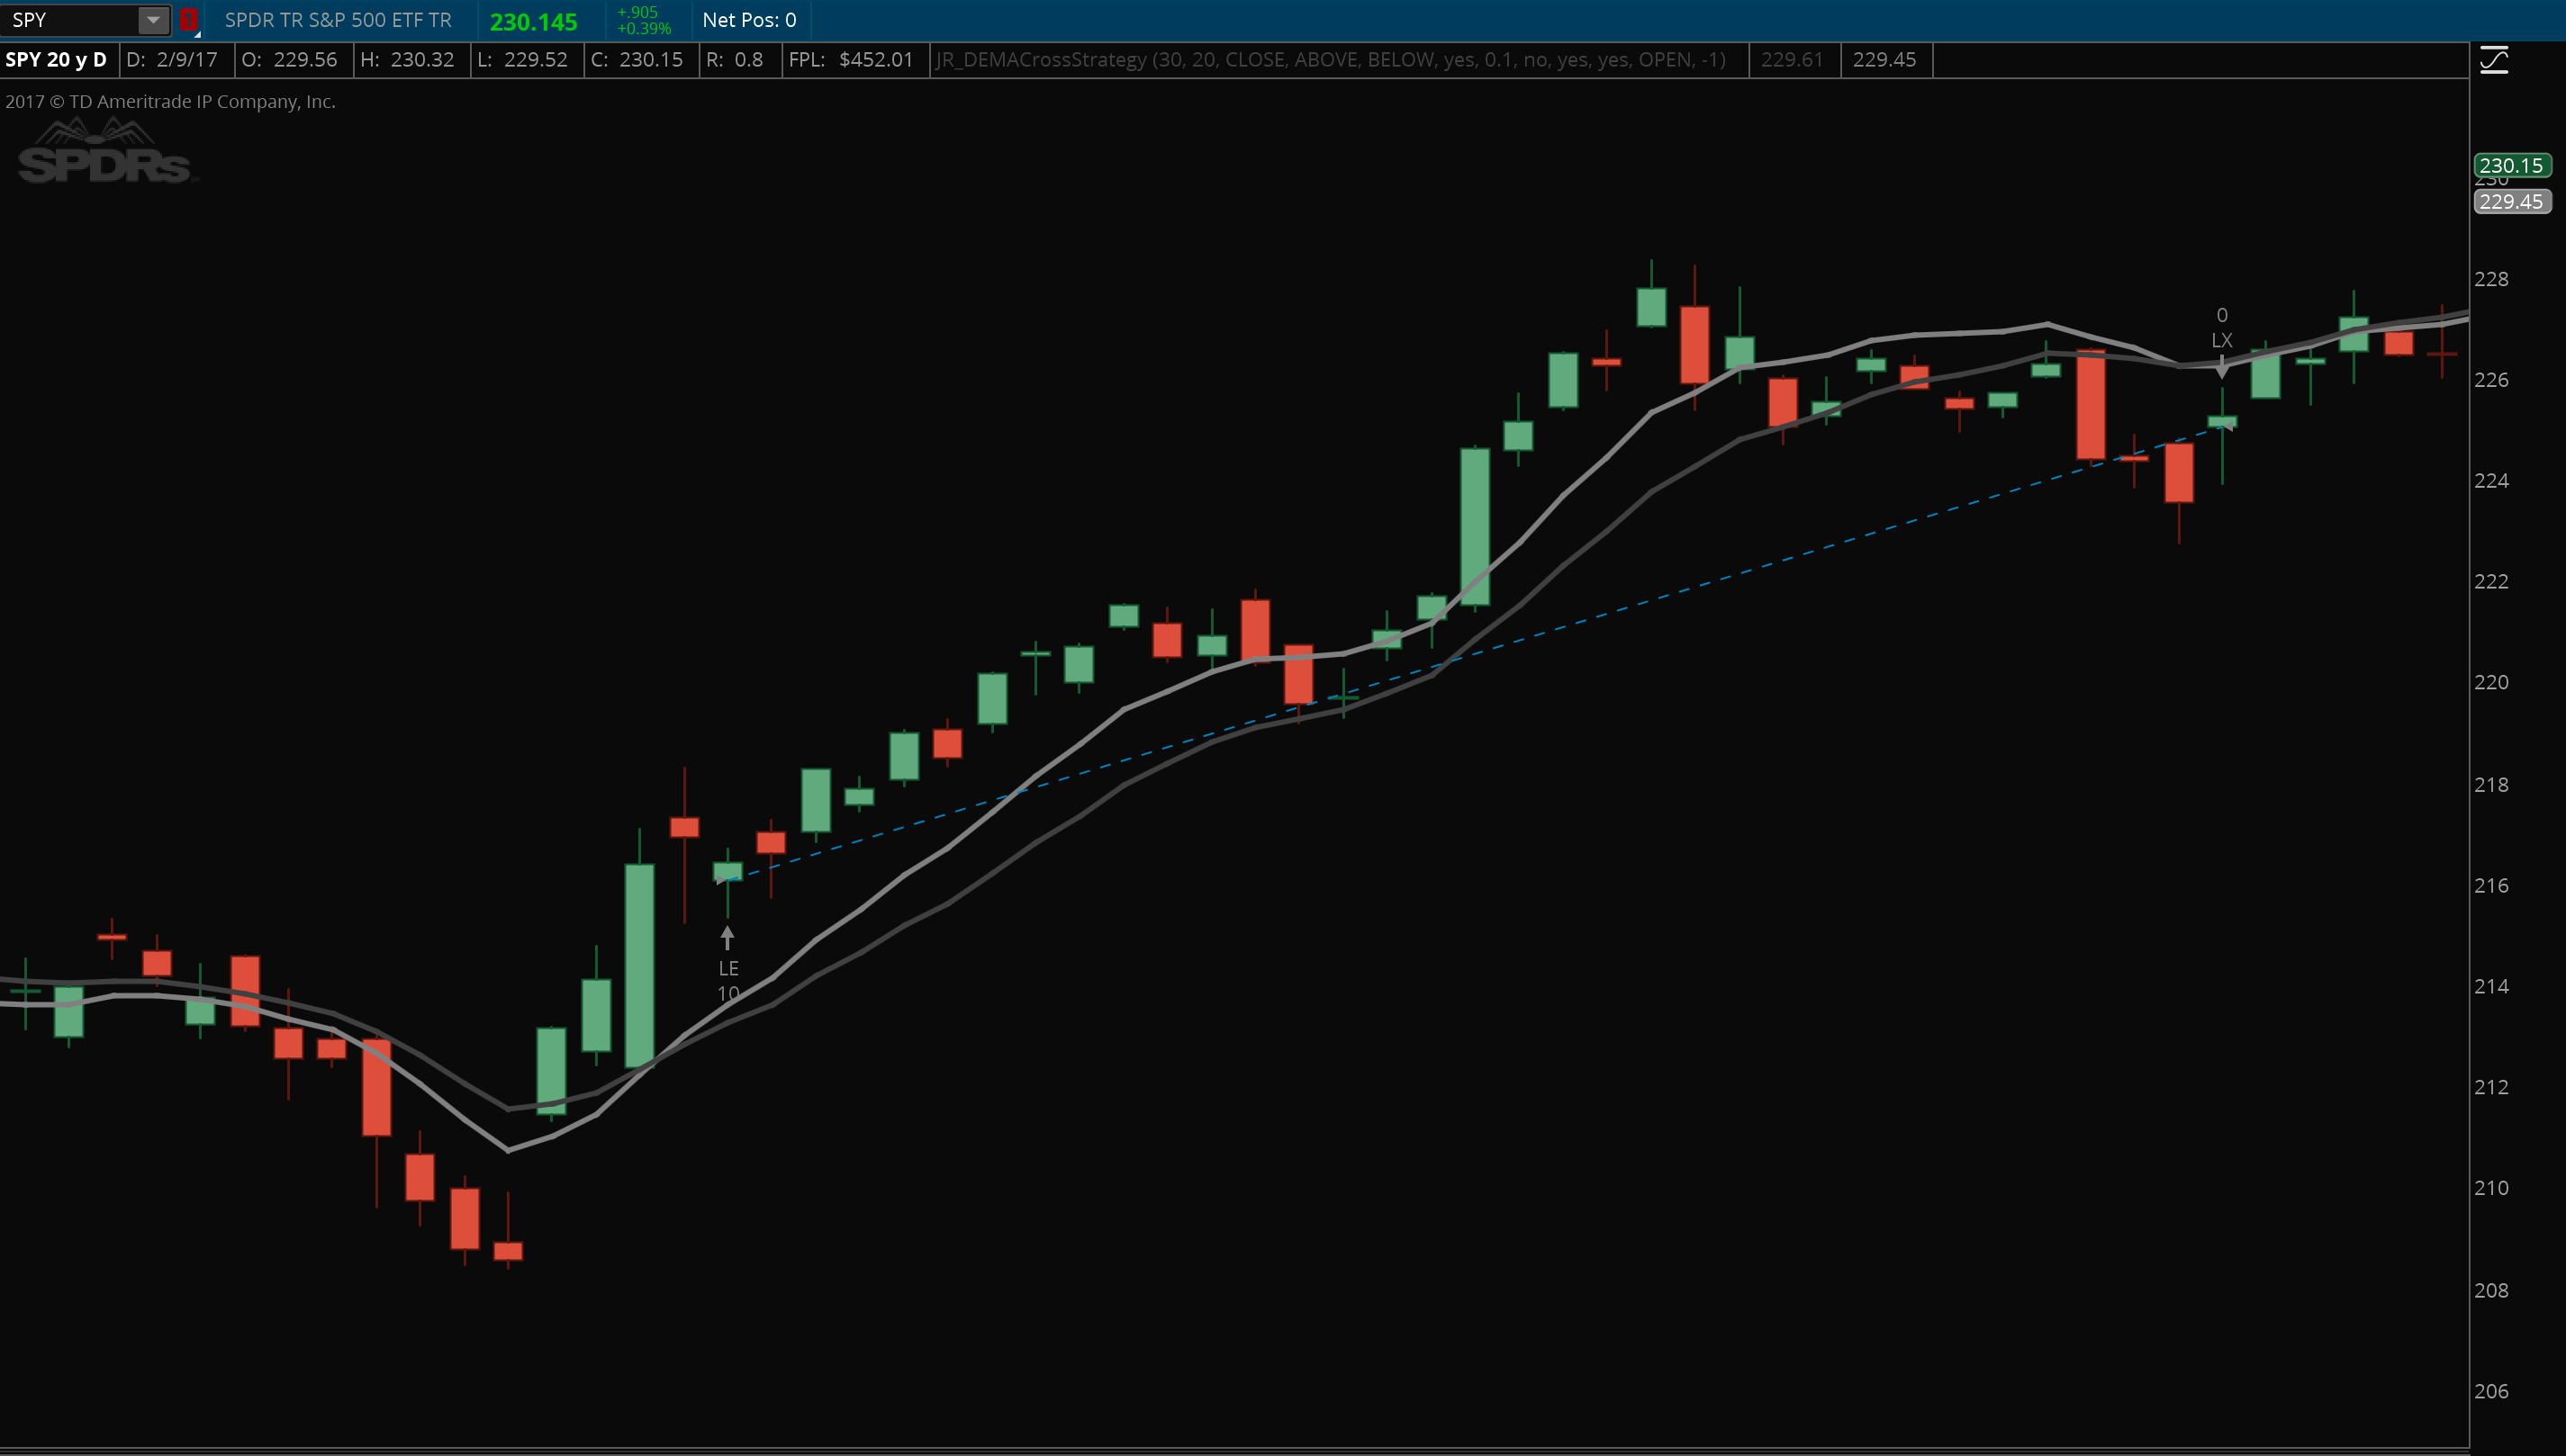Click the price axis auto-fit curve icon
The width and height of the screenshot is (2566, 1456).
(2494, 60)
